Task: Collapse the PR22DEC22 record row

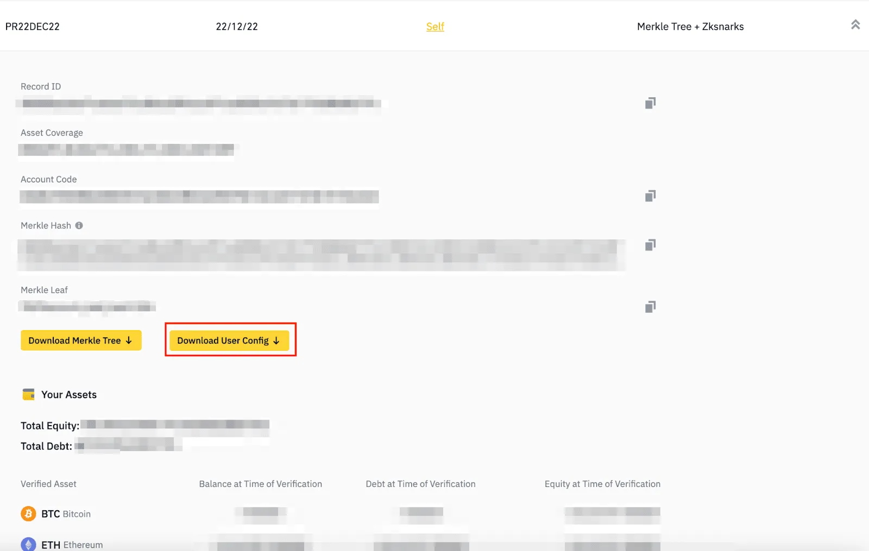Action: tap(855, 25)
